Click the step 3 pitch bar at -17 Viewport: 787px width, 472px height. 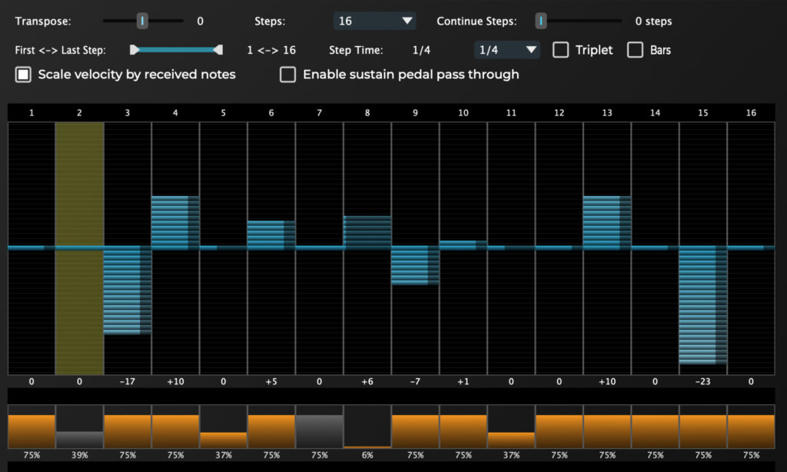[122, 291]
